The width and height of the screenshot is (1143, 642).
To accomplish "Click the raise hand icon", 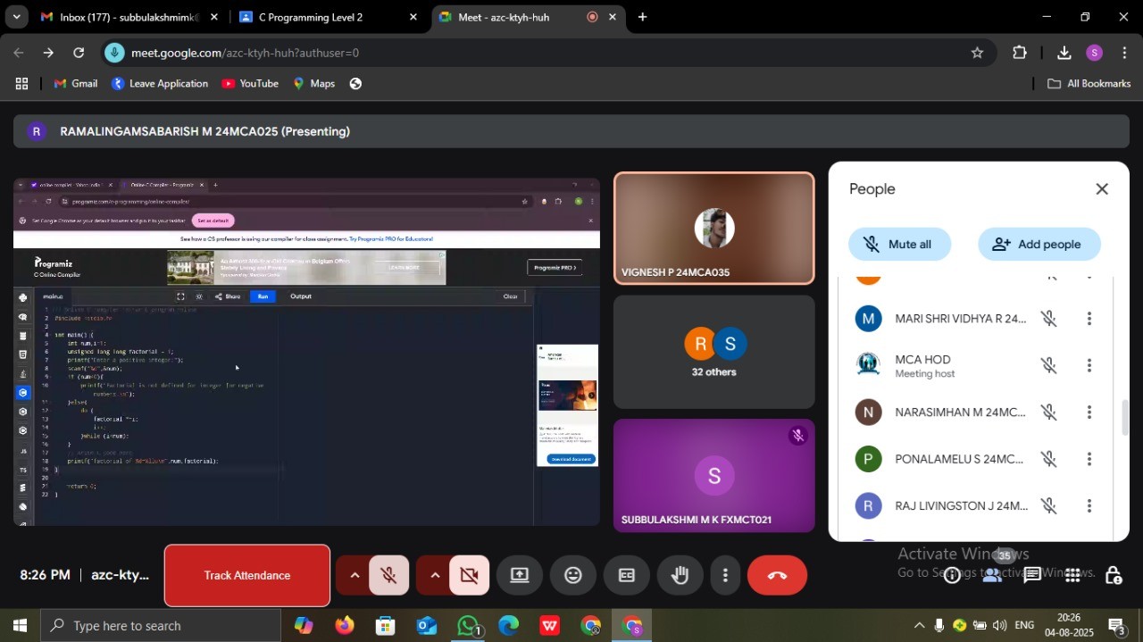I will click(680, 576).
